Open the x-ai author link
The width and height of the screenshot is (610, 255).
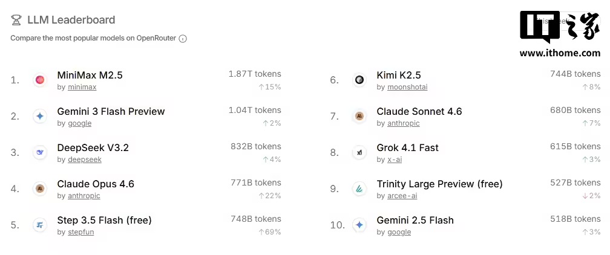point(395,160)
